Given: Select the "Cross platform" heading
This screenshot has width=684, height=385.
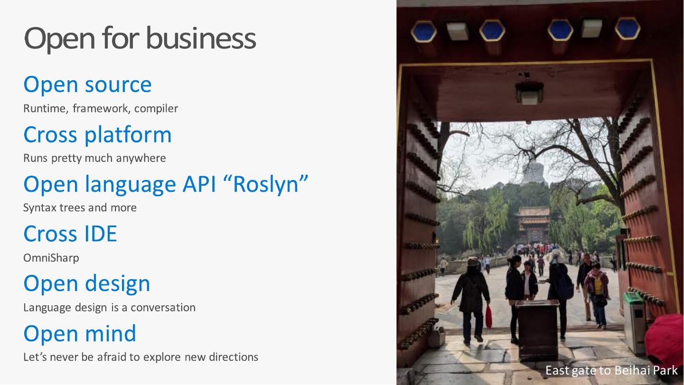Looking at the screenshot, I should click(97, 134).
